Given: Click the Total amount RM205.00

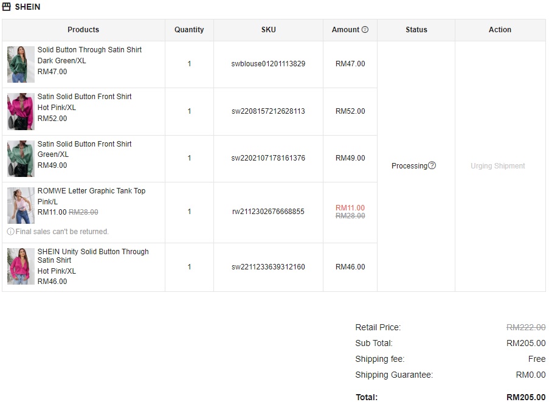Looking at the screenshot, I should [x=526, y=397].
